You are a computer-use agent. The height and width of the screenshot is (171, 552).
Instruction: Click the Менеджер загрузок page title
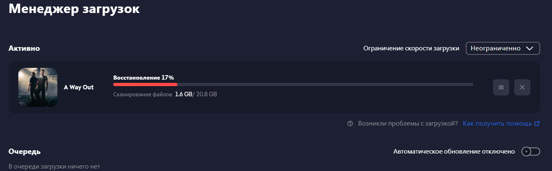(74, 9)
